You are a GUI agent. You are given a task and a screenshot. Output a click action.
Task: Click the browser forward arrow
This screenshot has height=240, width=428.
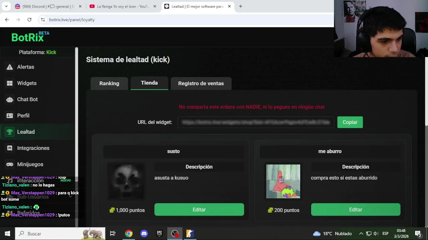(x=18, y=20)
